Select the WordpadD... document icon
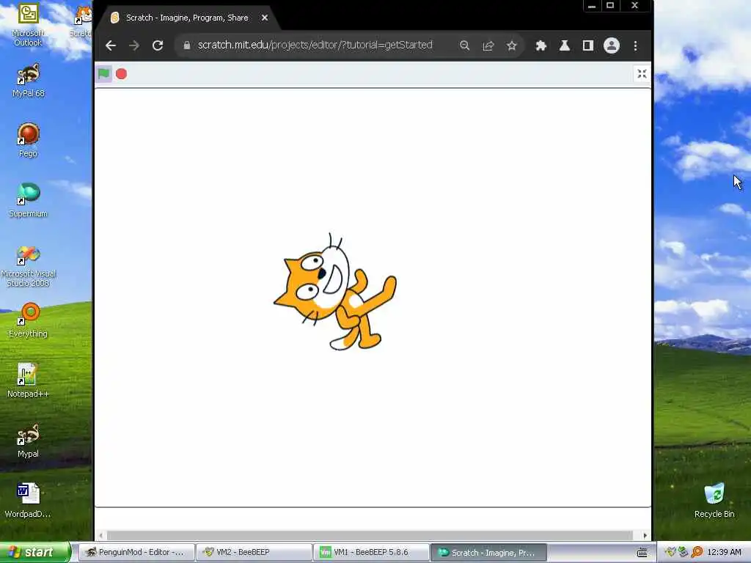The image size is (751, 563). (x=28, y=501)
